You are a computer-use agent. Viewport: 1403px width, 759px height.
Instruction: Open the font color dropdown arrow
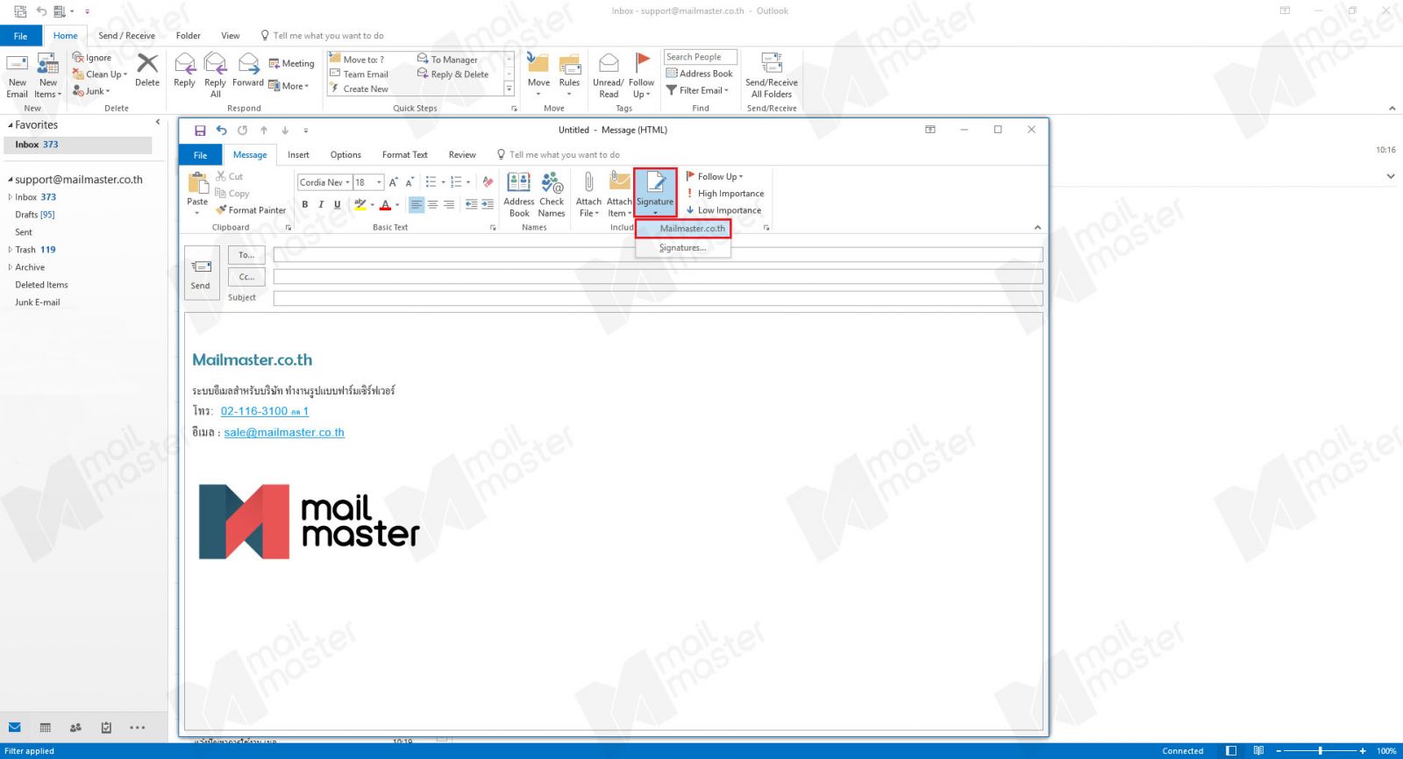pos(397,205)
